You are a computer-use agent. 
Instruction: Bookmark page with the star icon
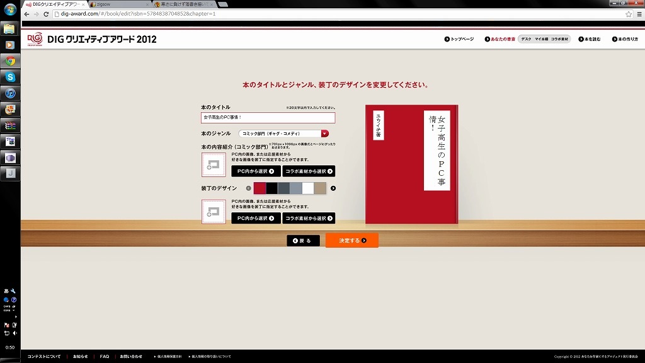click(629, 14)
